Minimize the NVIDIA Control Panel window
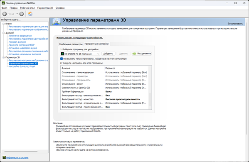 [227, 3]
